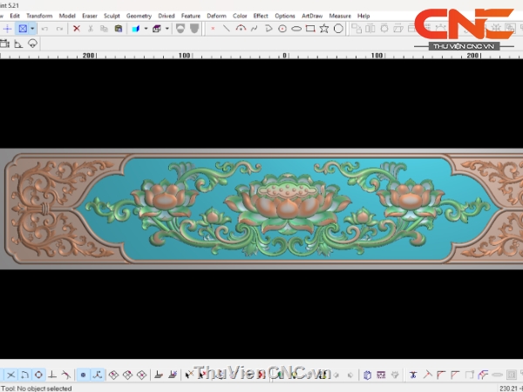Choose the arc drawing tool
Viewport: 523px width, 392px height.
click(241, 29)
